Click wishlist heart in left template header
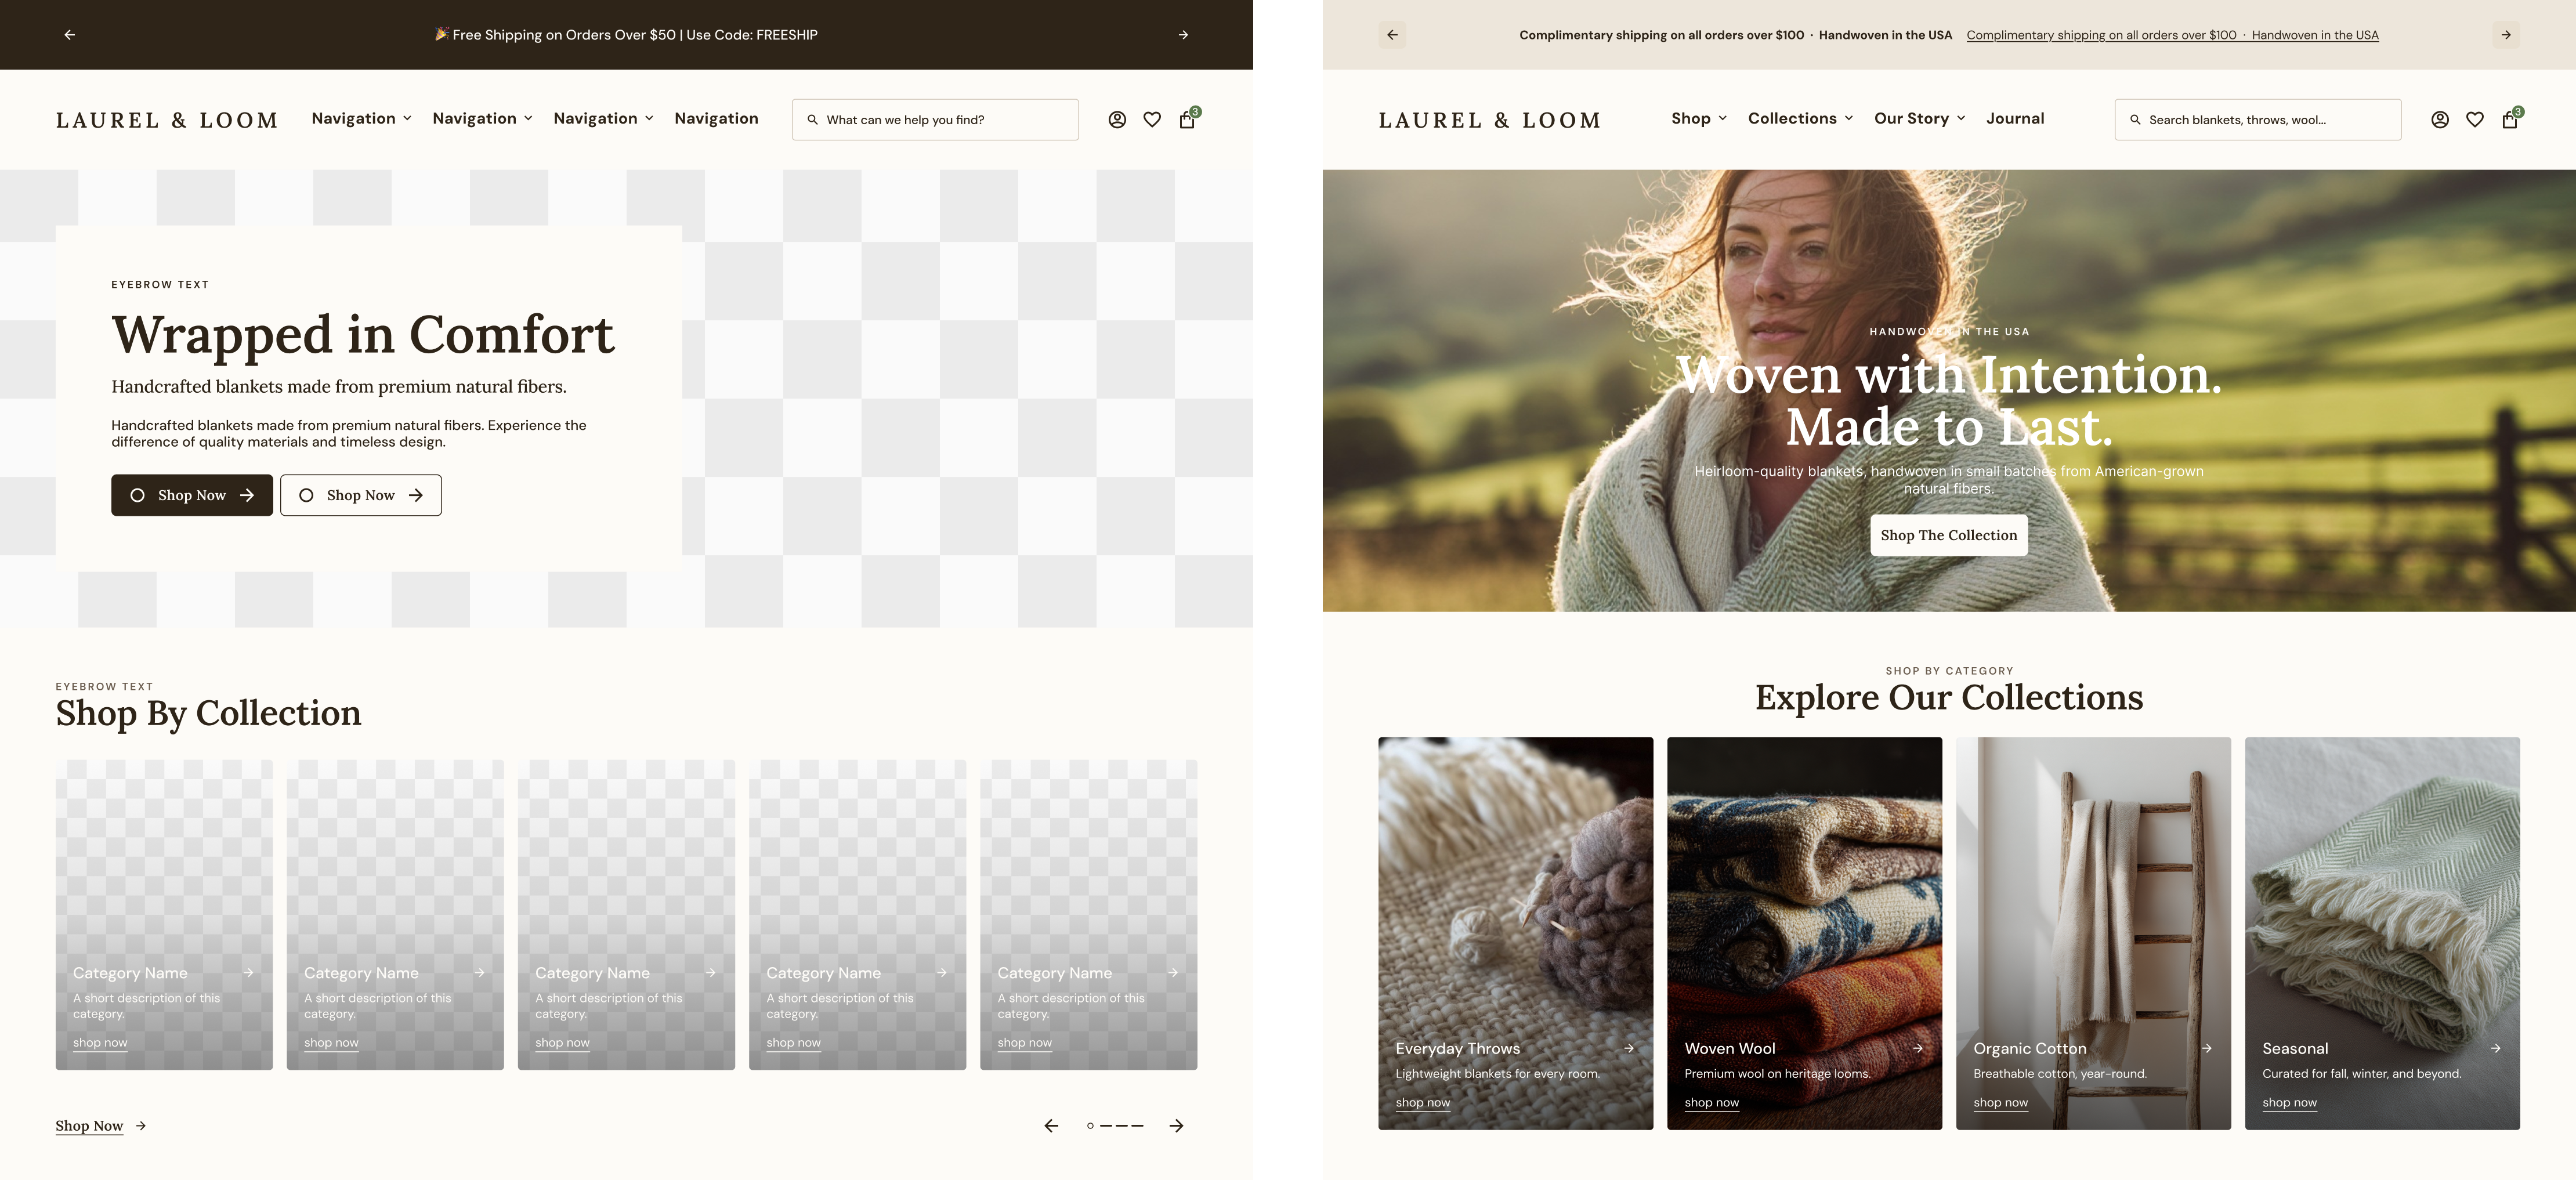Screen dimensions: 2576x1180 click(x=1152, y=120)
